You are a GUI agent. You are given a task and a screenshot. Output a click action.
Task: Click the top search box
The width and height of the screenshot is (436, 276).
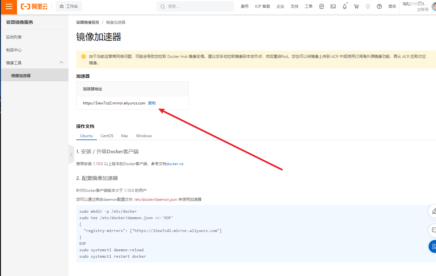[x=195, y=6]
